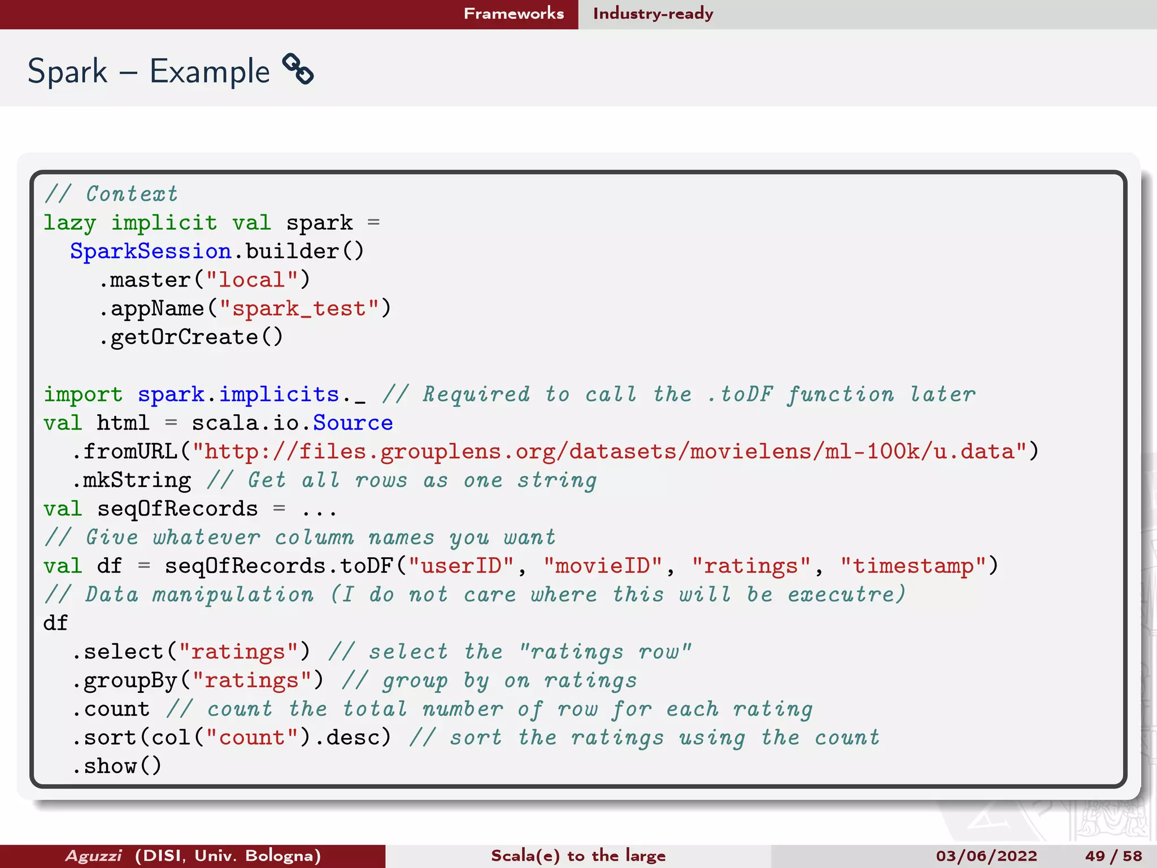
Task: Click the .groupBy("ratings") call
Action: [x=198, y=680]
